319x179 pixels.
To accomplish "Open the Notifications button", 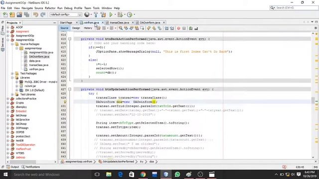I will click(31, 167).
